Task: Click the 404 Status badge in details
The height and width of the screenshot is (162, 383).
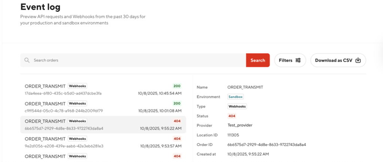Action: pos(232,116)
